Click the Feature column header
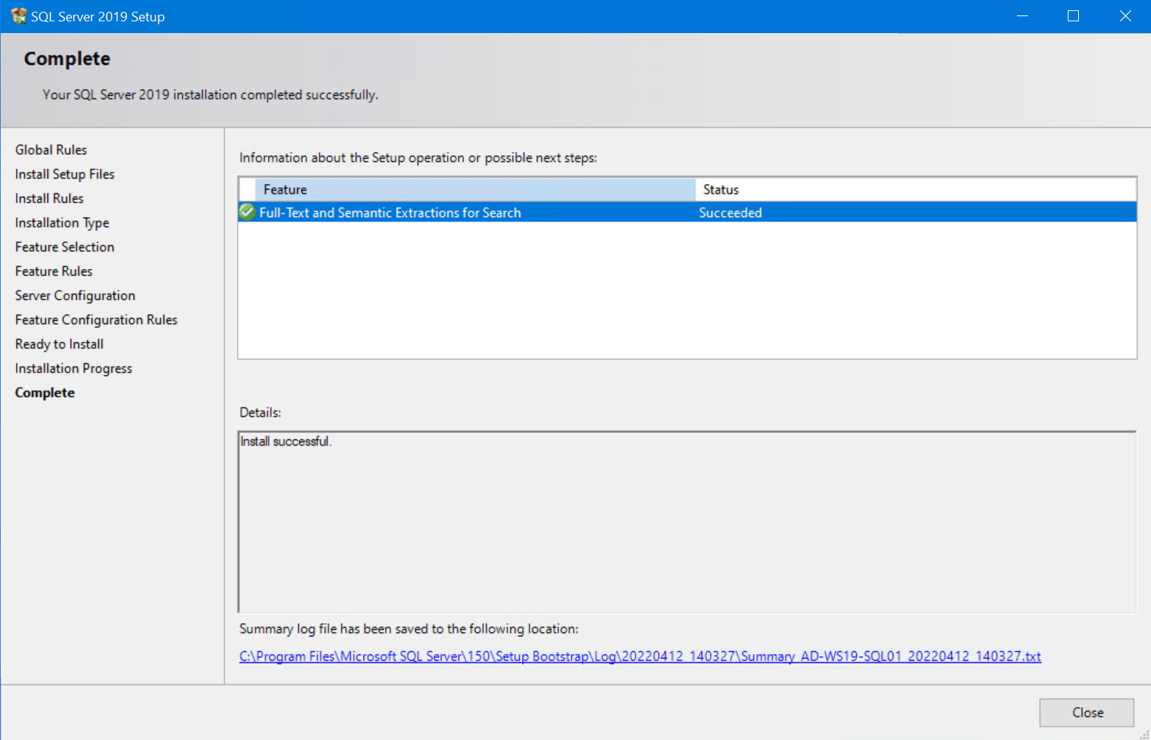 285,189
